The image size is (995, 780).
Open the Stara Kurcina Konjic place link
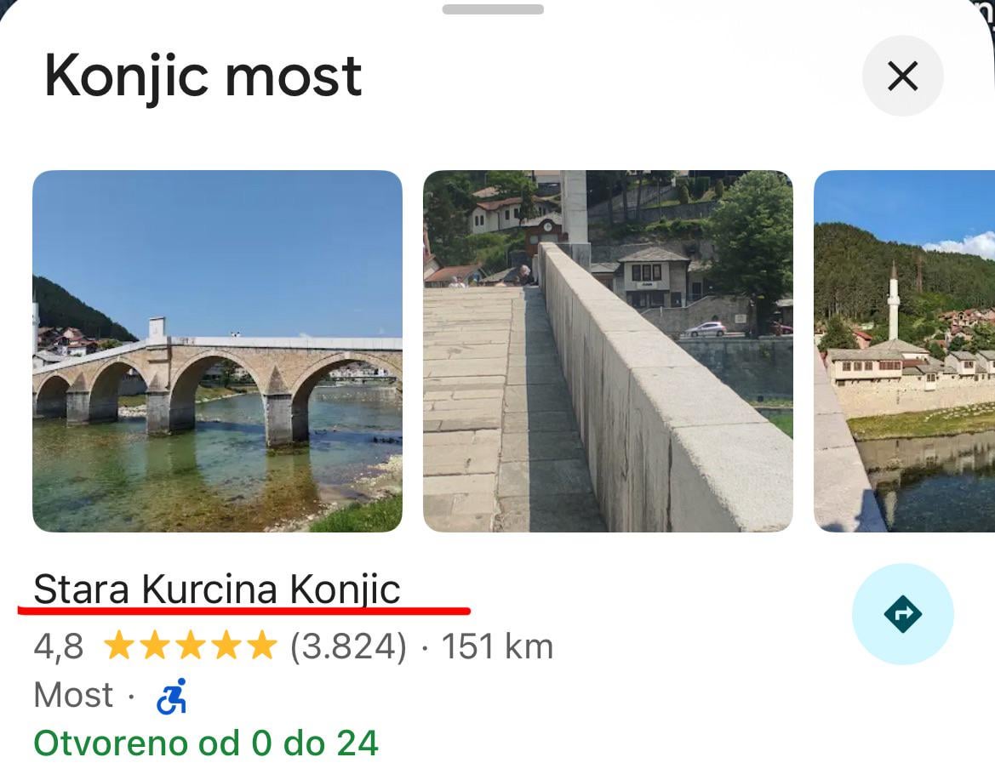coord(217,589)
